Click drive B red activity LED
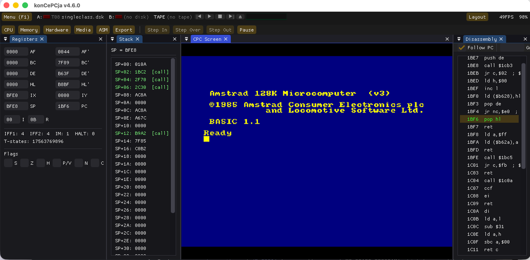This screenshot has width=530, height=260. click(x=118, y=17)
